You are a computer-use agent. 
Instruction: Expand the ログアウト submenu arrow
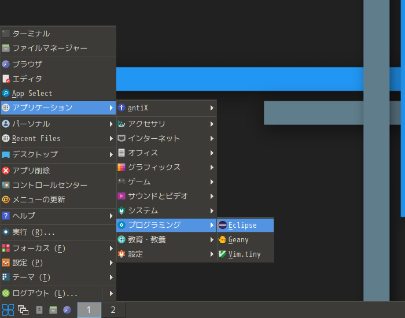(x=111, y=294)
